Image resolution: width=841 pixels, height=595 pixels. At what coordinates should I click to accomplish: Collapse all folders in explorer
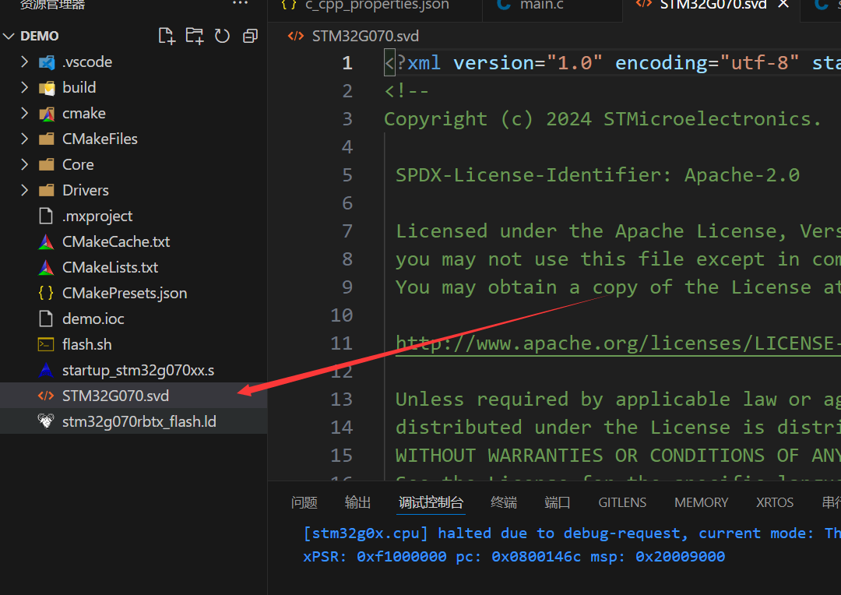tap(250, 36)
